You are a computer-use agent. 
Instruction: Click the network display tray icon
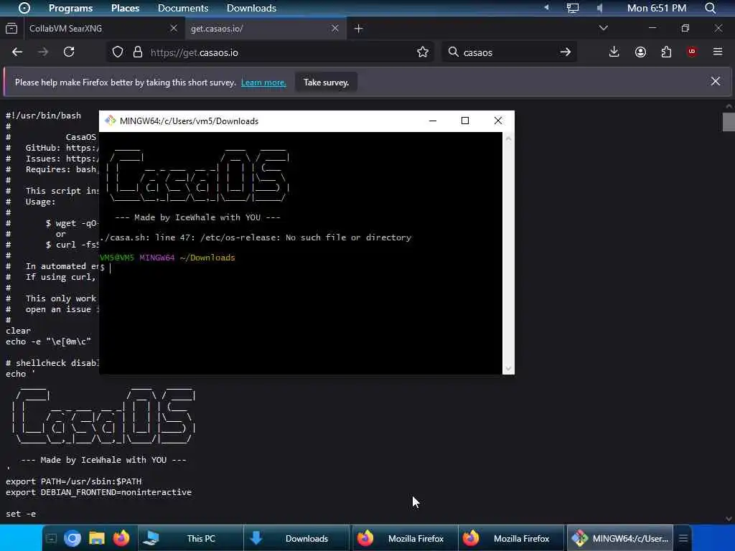coord(572,8)
